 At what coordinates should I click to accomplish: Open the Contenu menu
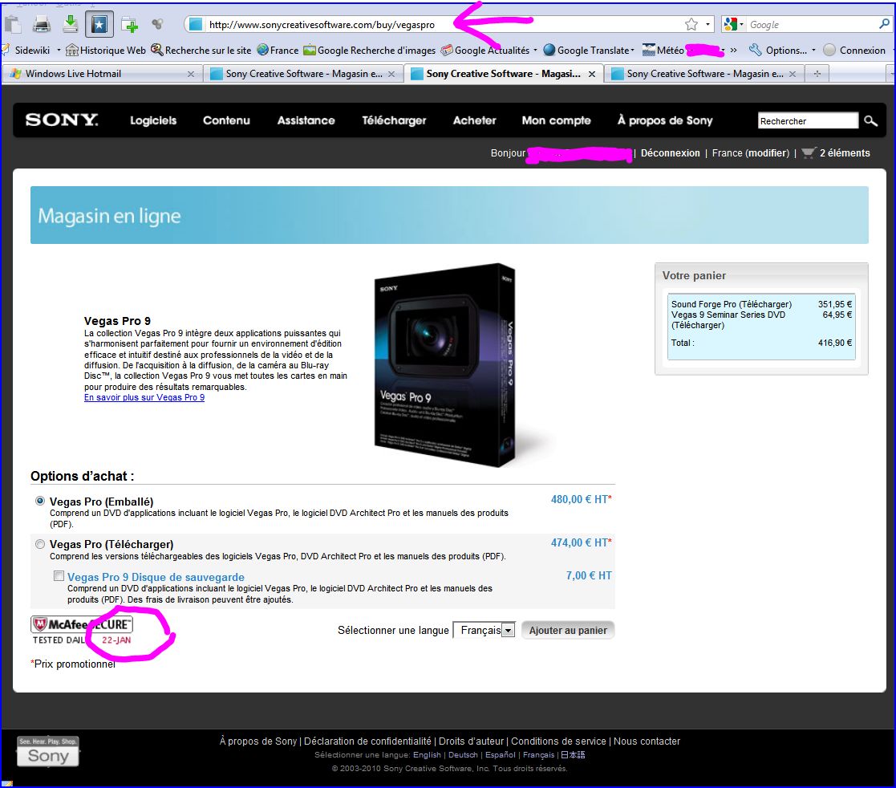tap(226, 120)
